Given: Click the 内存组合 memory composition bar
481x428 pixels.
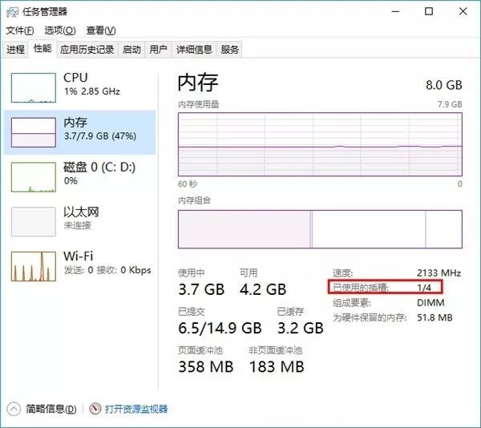Looking at the screenshot, I should point(320,228).
